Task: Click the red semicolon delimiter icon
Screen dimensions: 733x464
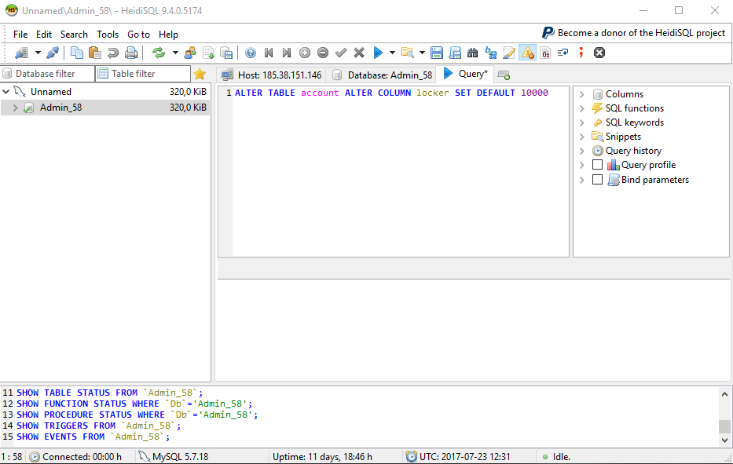Action: 581,53
